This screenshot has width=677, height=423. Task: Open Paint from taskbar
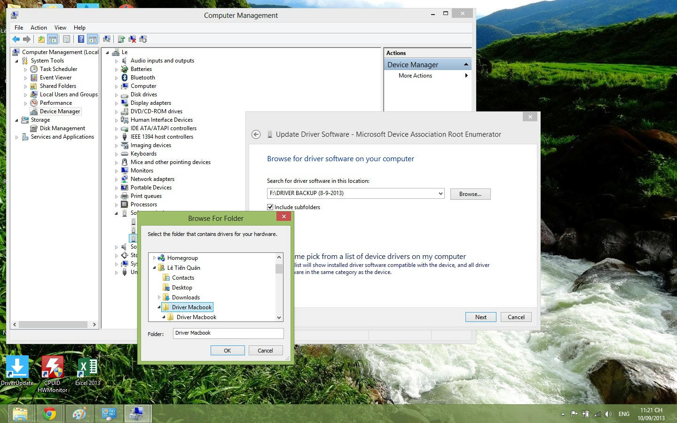(x=79, y=414)
